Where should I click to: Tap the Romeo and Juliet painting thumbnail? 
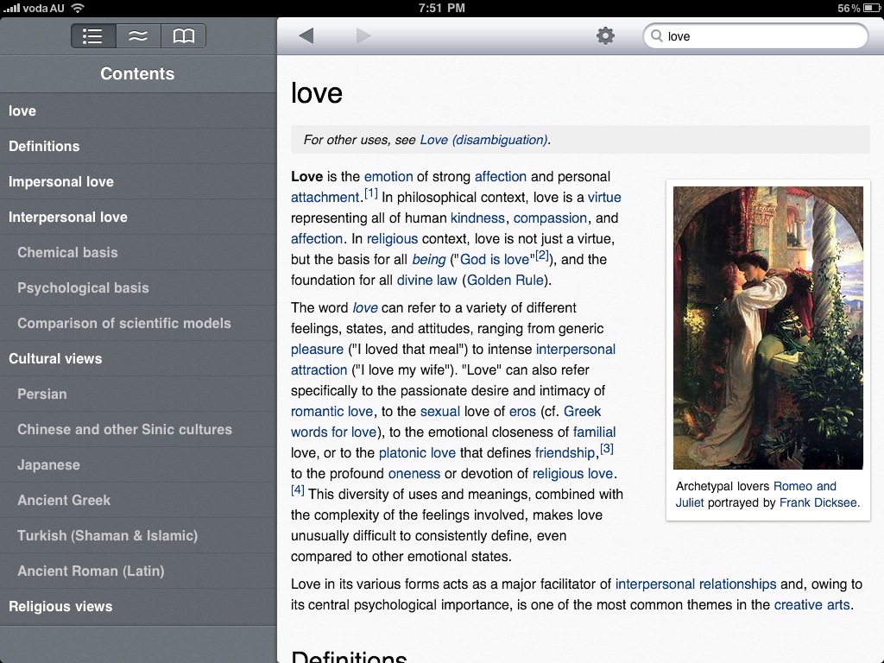click(x=767, y=327)
